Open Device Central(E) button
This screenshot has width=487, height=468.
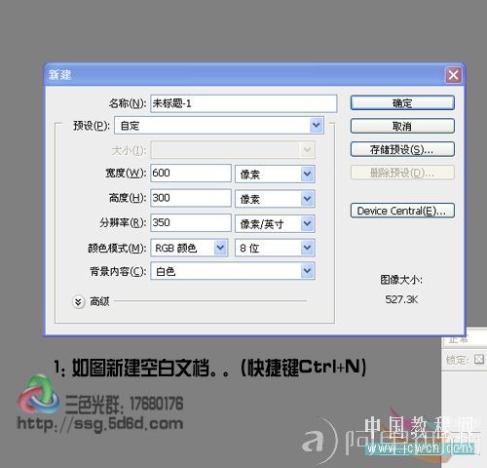(x=402, y=211)
